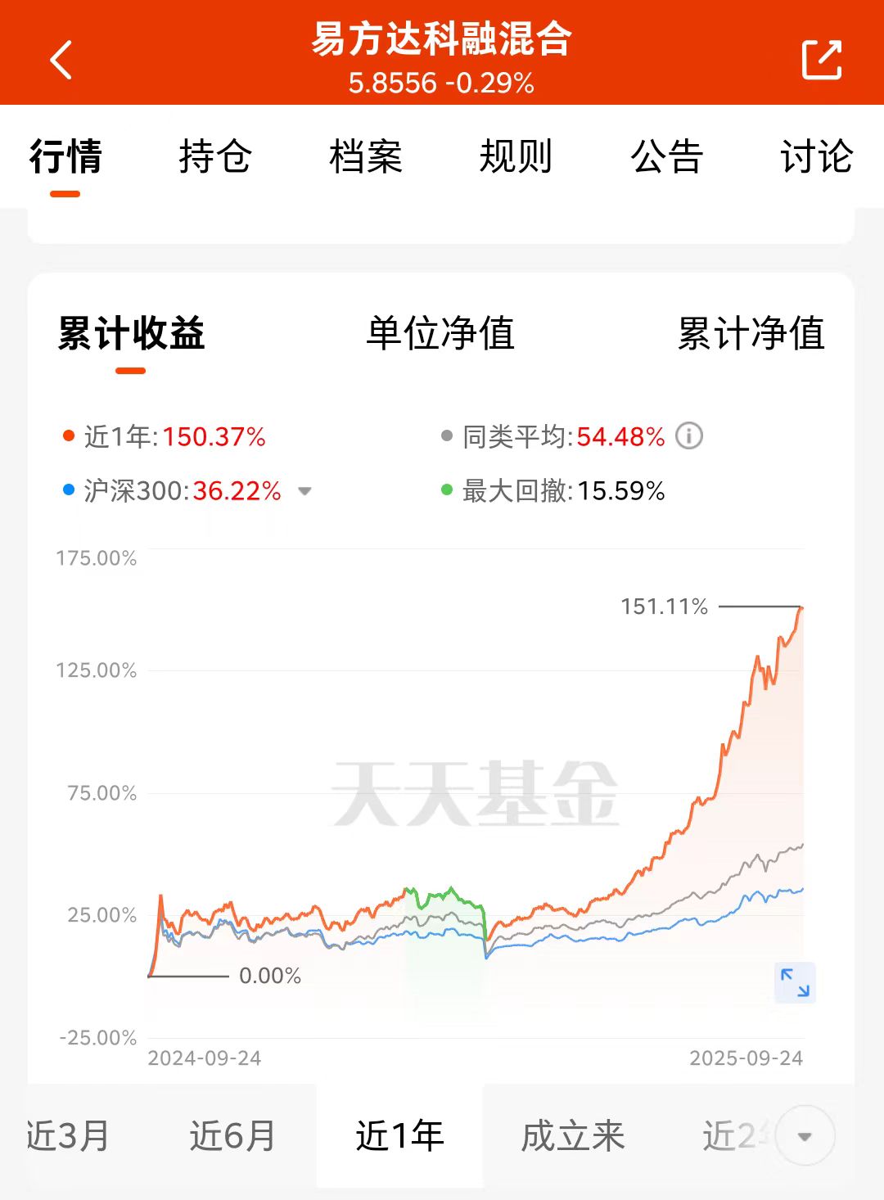The width and height of the screenshot is (884, 1200).
Task: Go to the 讨论 tab
Action: click(817, 156)
